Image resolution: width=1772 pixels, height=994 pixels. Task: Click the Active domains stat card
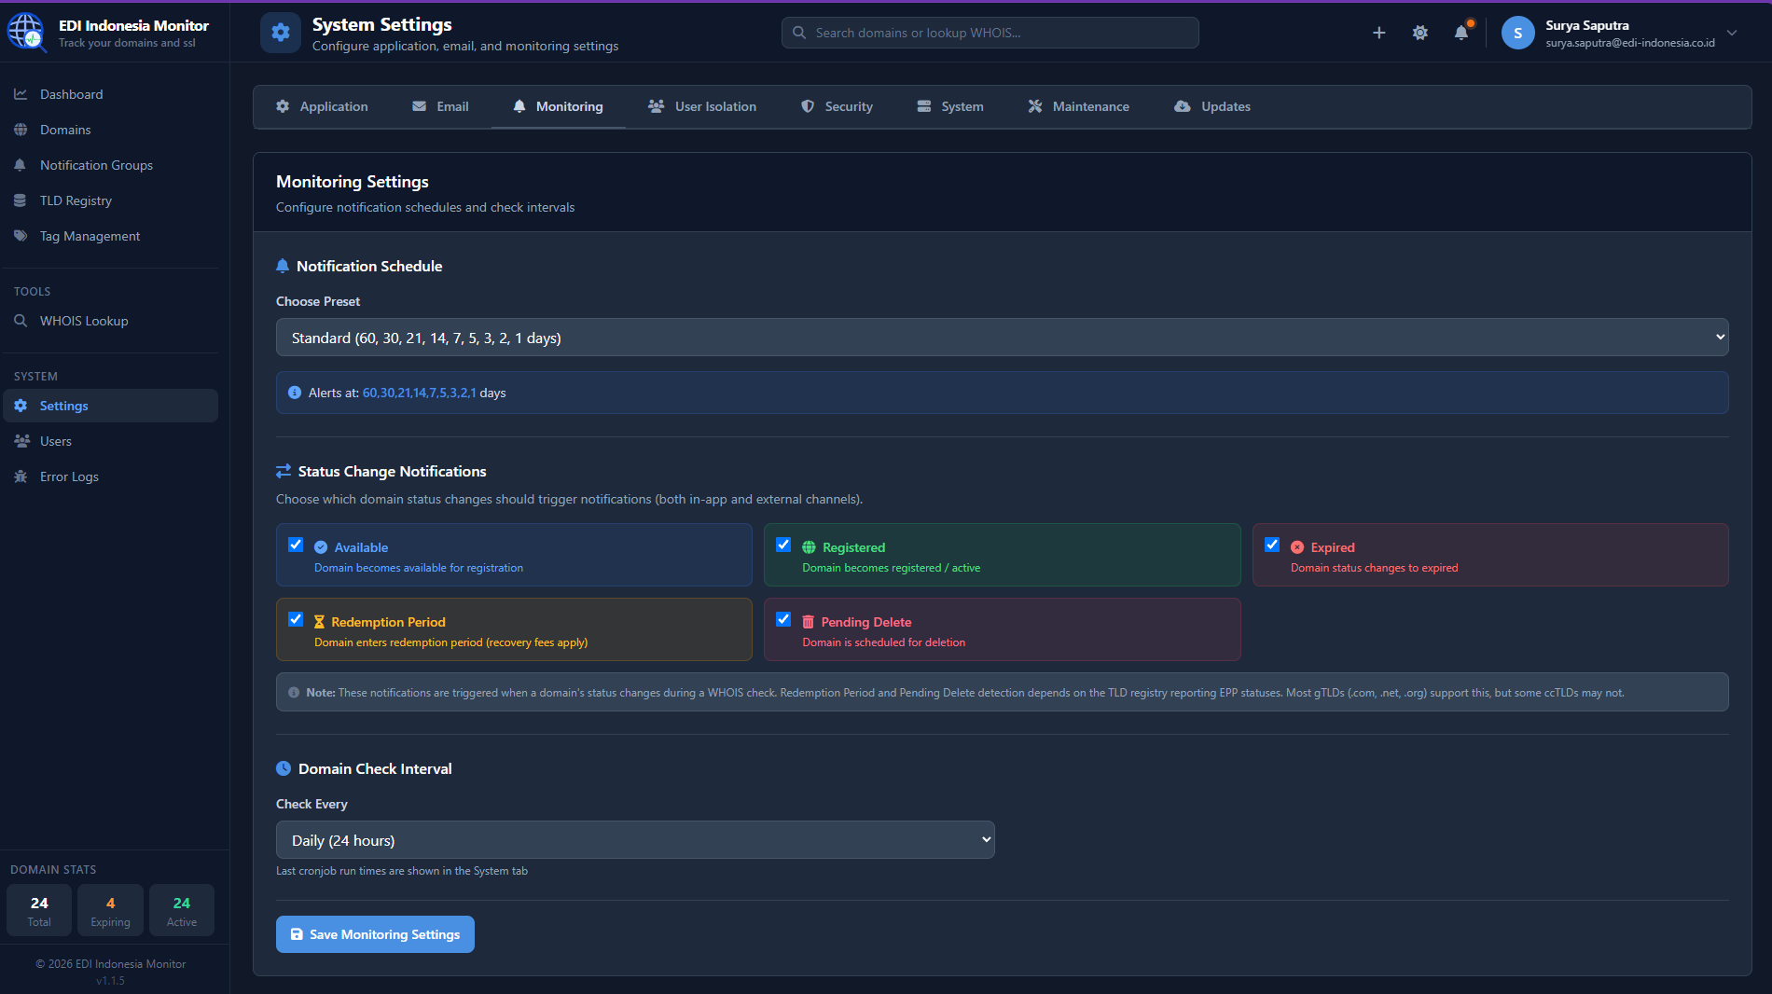click(x=182, y=910)
